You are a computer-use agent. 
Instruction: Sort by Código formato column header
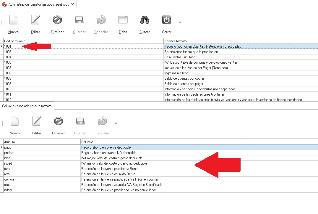point(83,41)
